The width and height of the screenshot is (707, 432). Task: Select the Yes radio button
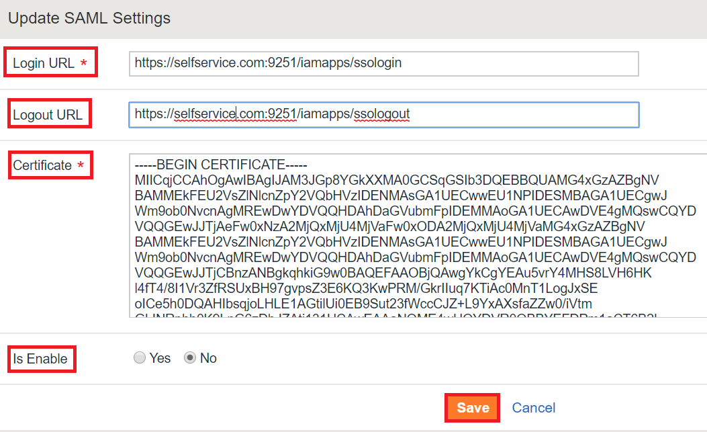(140, 358)
